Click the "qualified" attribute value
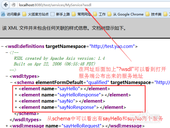This screenshot has width=170, height=128. coord(98,82)
